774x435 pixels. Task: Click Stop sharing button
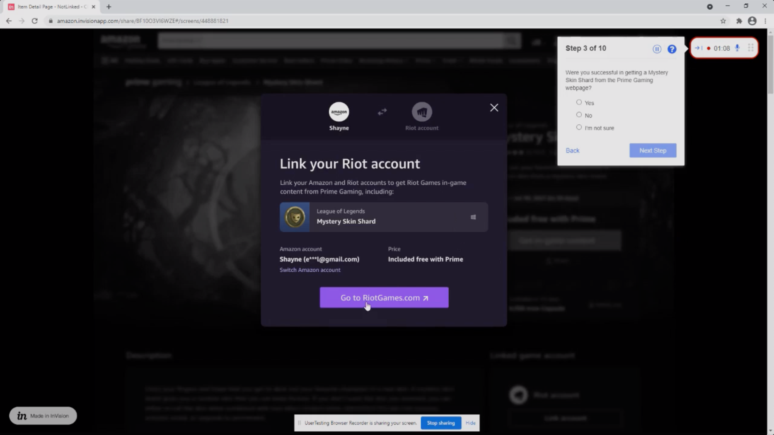tap(441, 423)
